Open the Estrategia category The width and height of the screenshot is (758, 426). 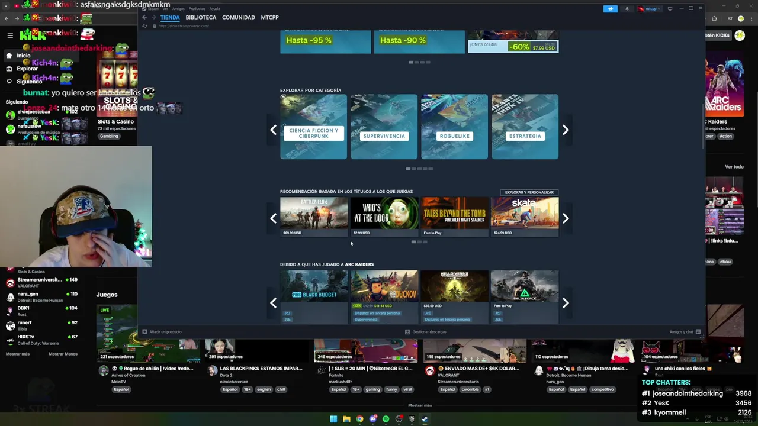tap(525, 127)
